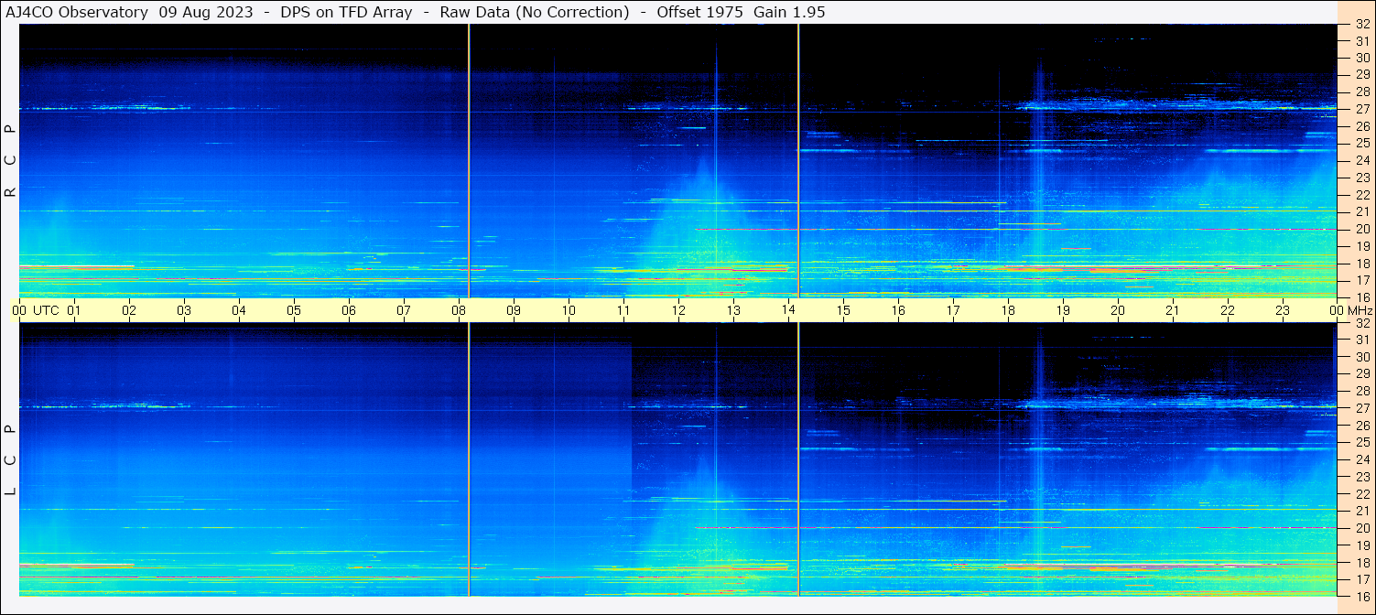Click hour label '18' on time axis
Viewport: 1376px width, 615px height.
click(x=1008, y=310)
